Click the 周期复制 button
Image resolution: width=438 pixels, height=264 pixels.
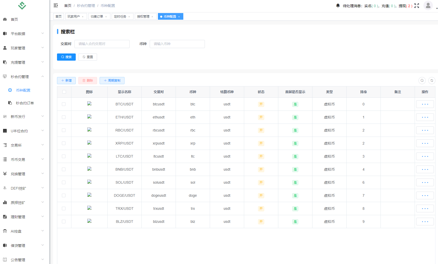click(112, 81)
